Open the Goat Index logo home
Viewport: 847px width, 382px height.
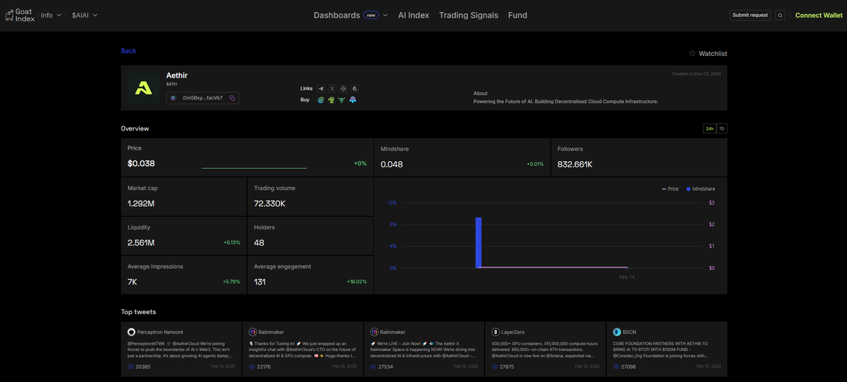pyautogui.click(x=20, y=15)
